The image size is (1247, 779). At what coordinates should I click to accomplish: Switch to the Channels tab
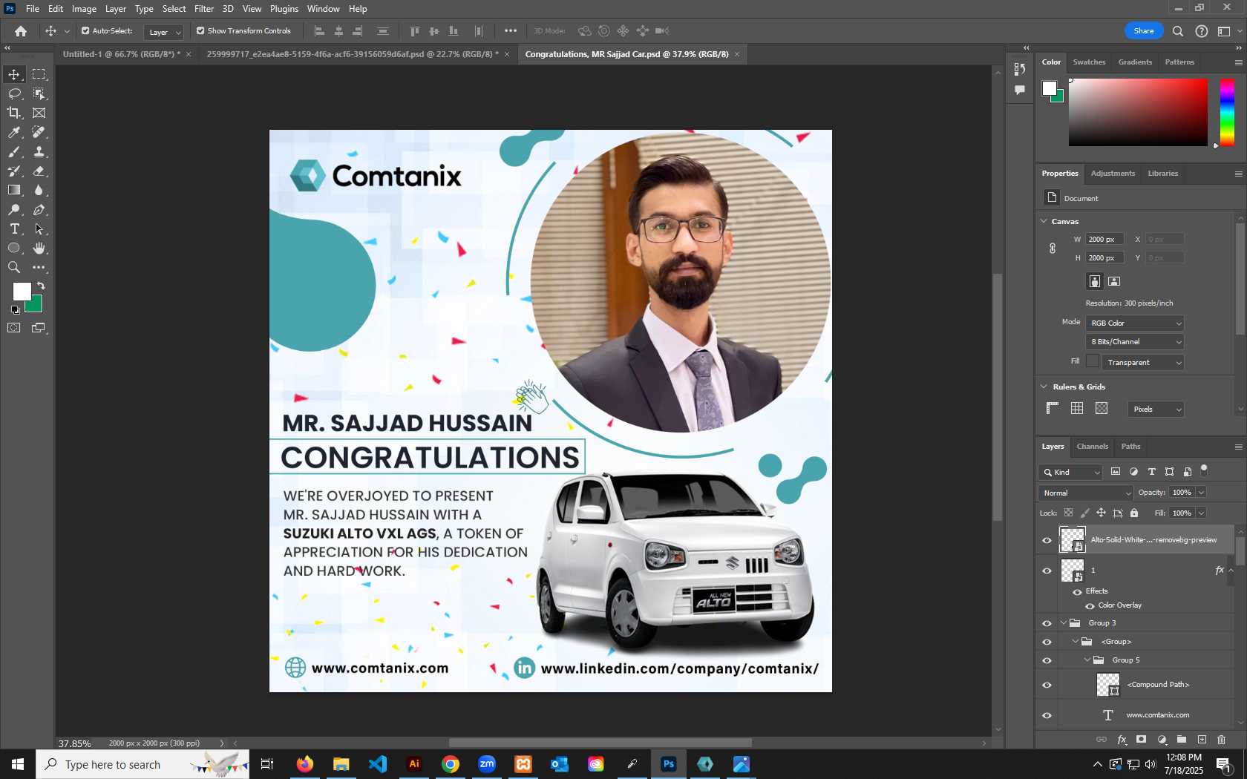click(x=1092, y=447)
